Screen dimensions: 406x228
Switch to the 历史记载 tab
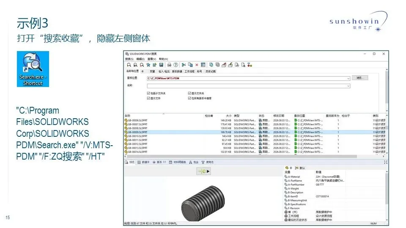[211, 71]
